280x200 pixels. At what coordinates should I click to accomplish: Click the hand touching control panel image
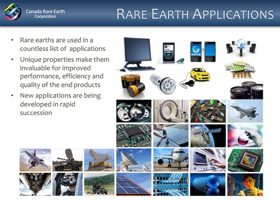pos(208,160)
